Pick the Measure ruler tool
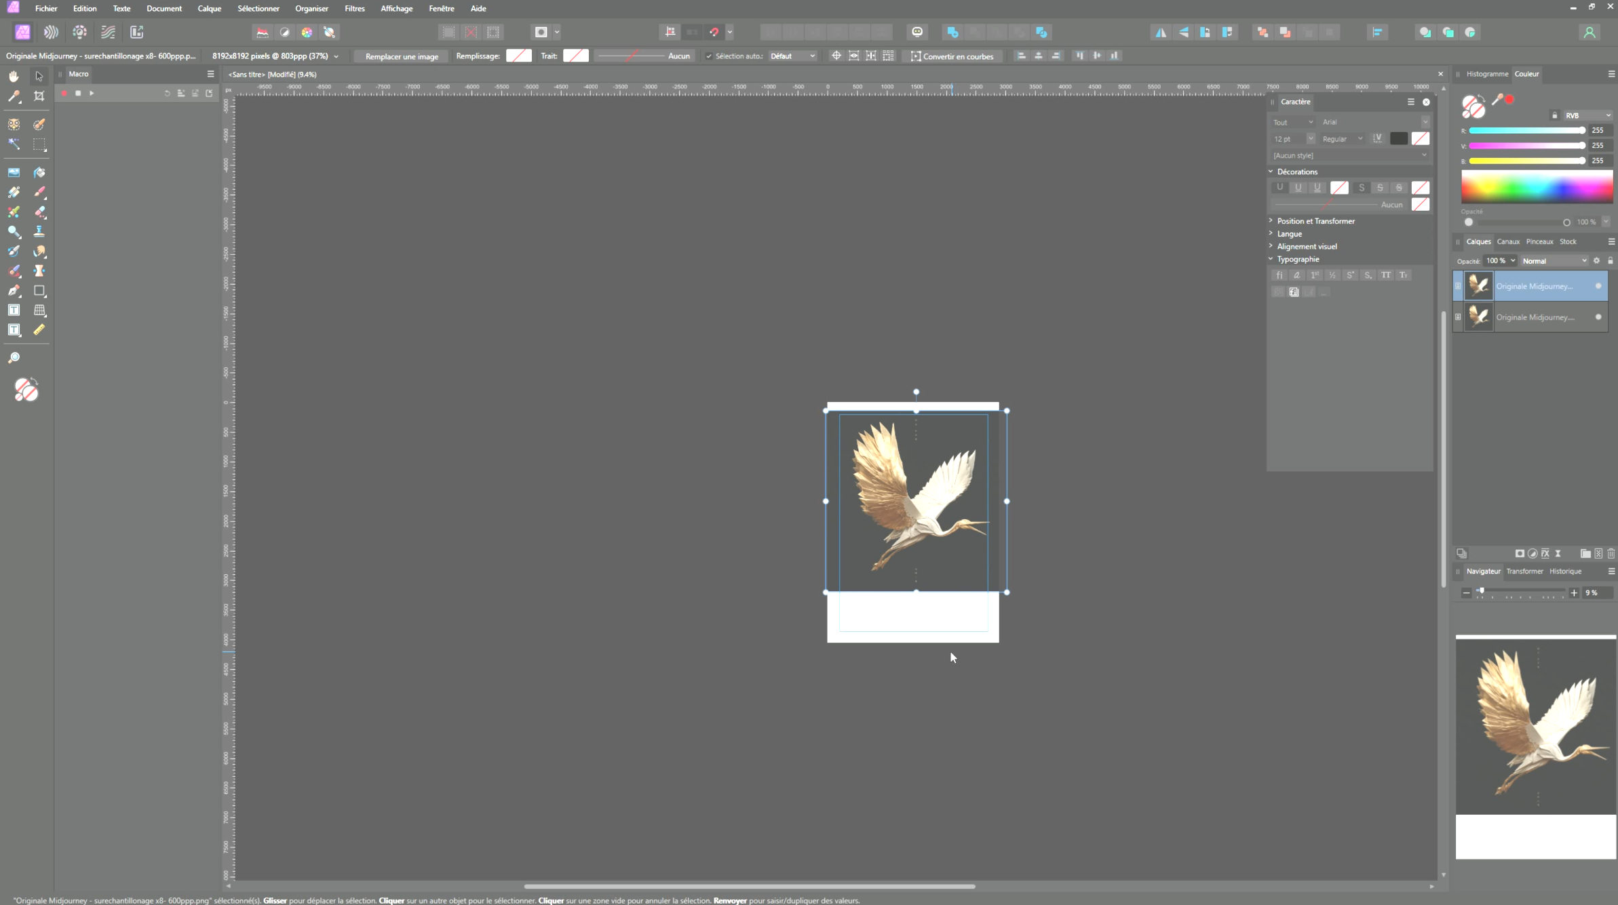 (39, 330)
